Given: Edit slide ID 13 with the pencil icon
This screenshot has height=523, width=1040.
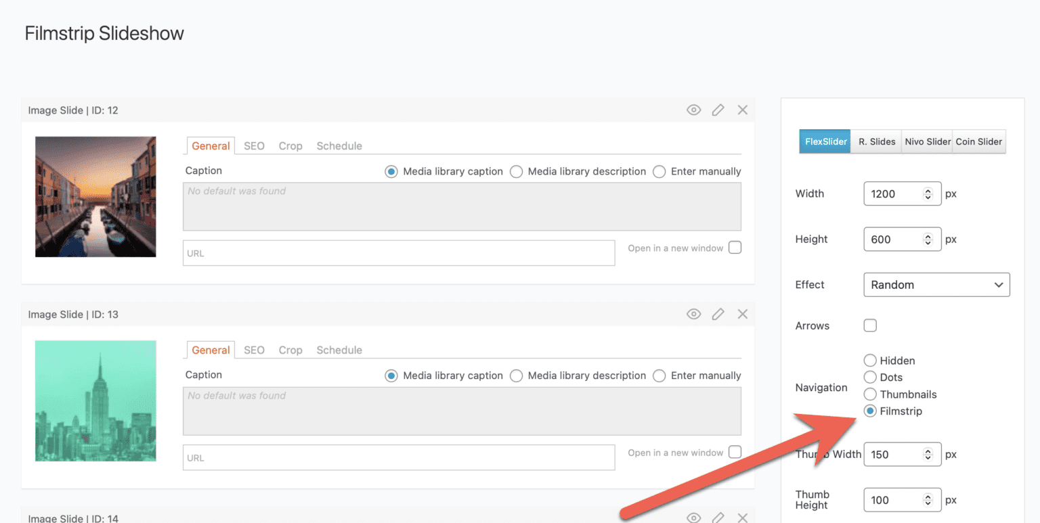Looking at the screenshot, I should coord(718,314).
